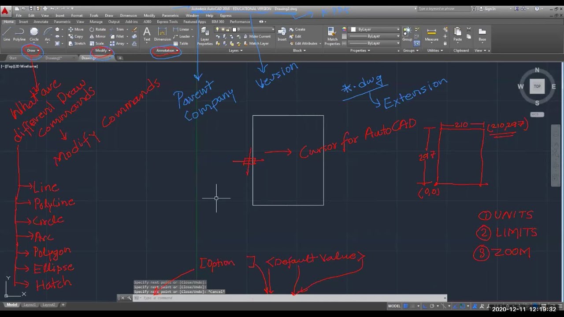
Task: Toggle snap mode in status bar
Action: click(x=413, y=306)
